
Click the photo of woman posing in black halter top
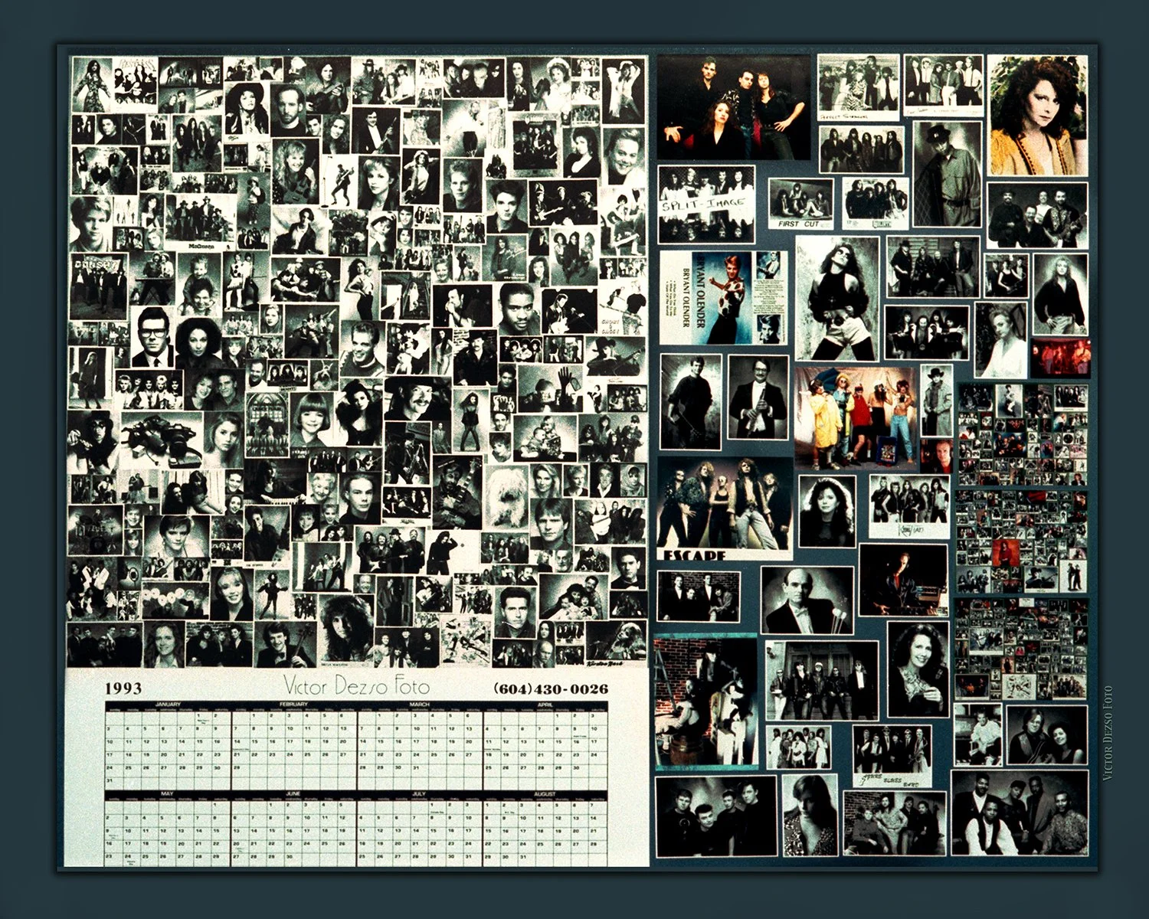click(x=837, y=298)
